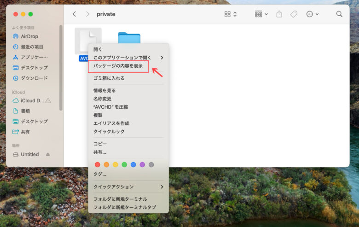Select AirDrop in the sidebar

pos(29,36)
